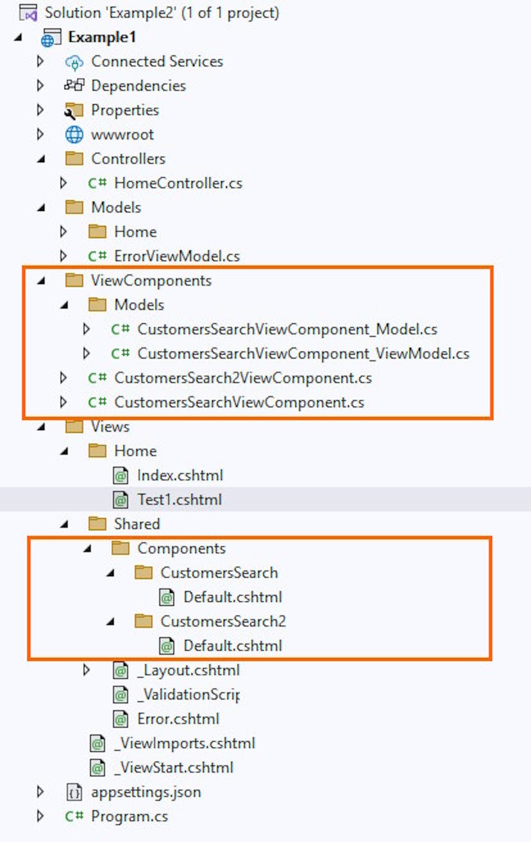
Task: Select Default.cshtml under CustomersSearch2 folder
Action: [x=232, y=646]
